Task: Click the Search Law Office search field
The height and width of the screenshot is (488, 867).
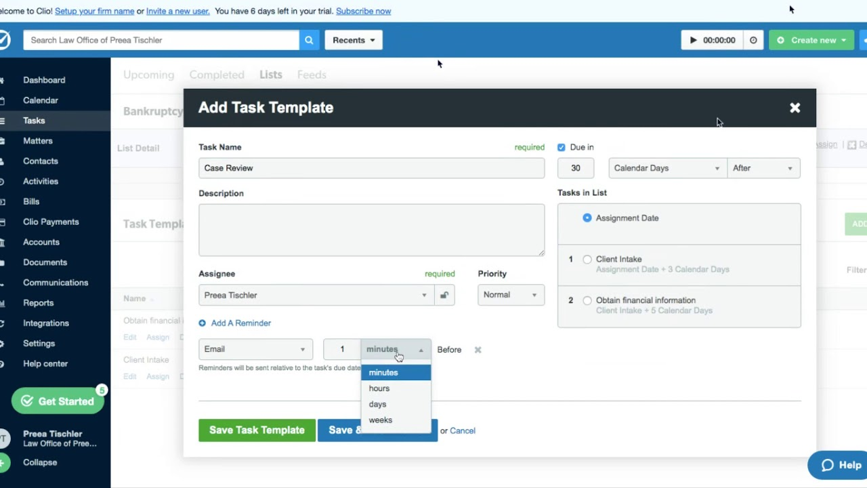Action: pos(161,40)
